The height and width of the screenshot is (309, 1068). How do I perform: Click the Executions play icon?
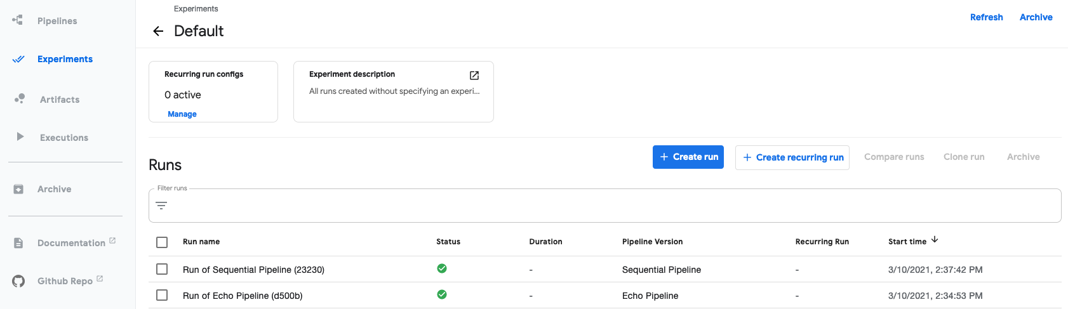(x=20, y=136)
